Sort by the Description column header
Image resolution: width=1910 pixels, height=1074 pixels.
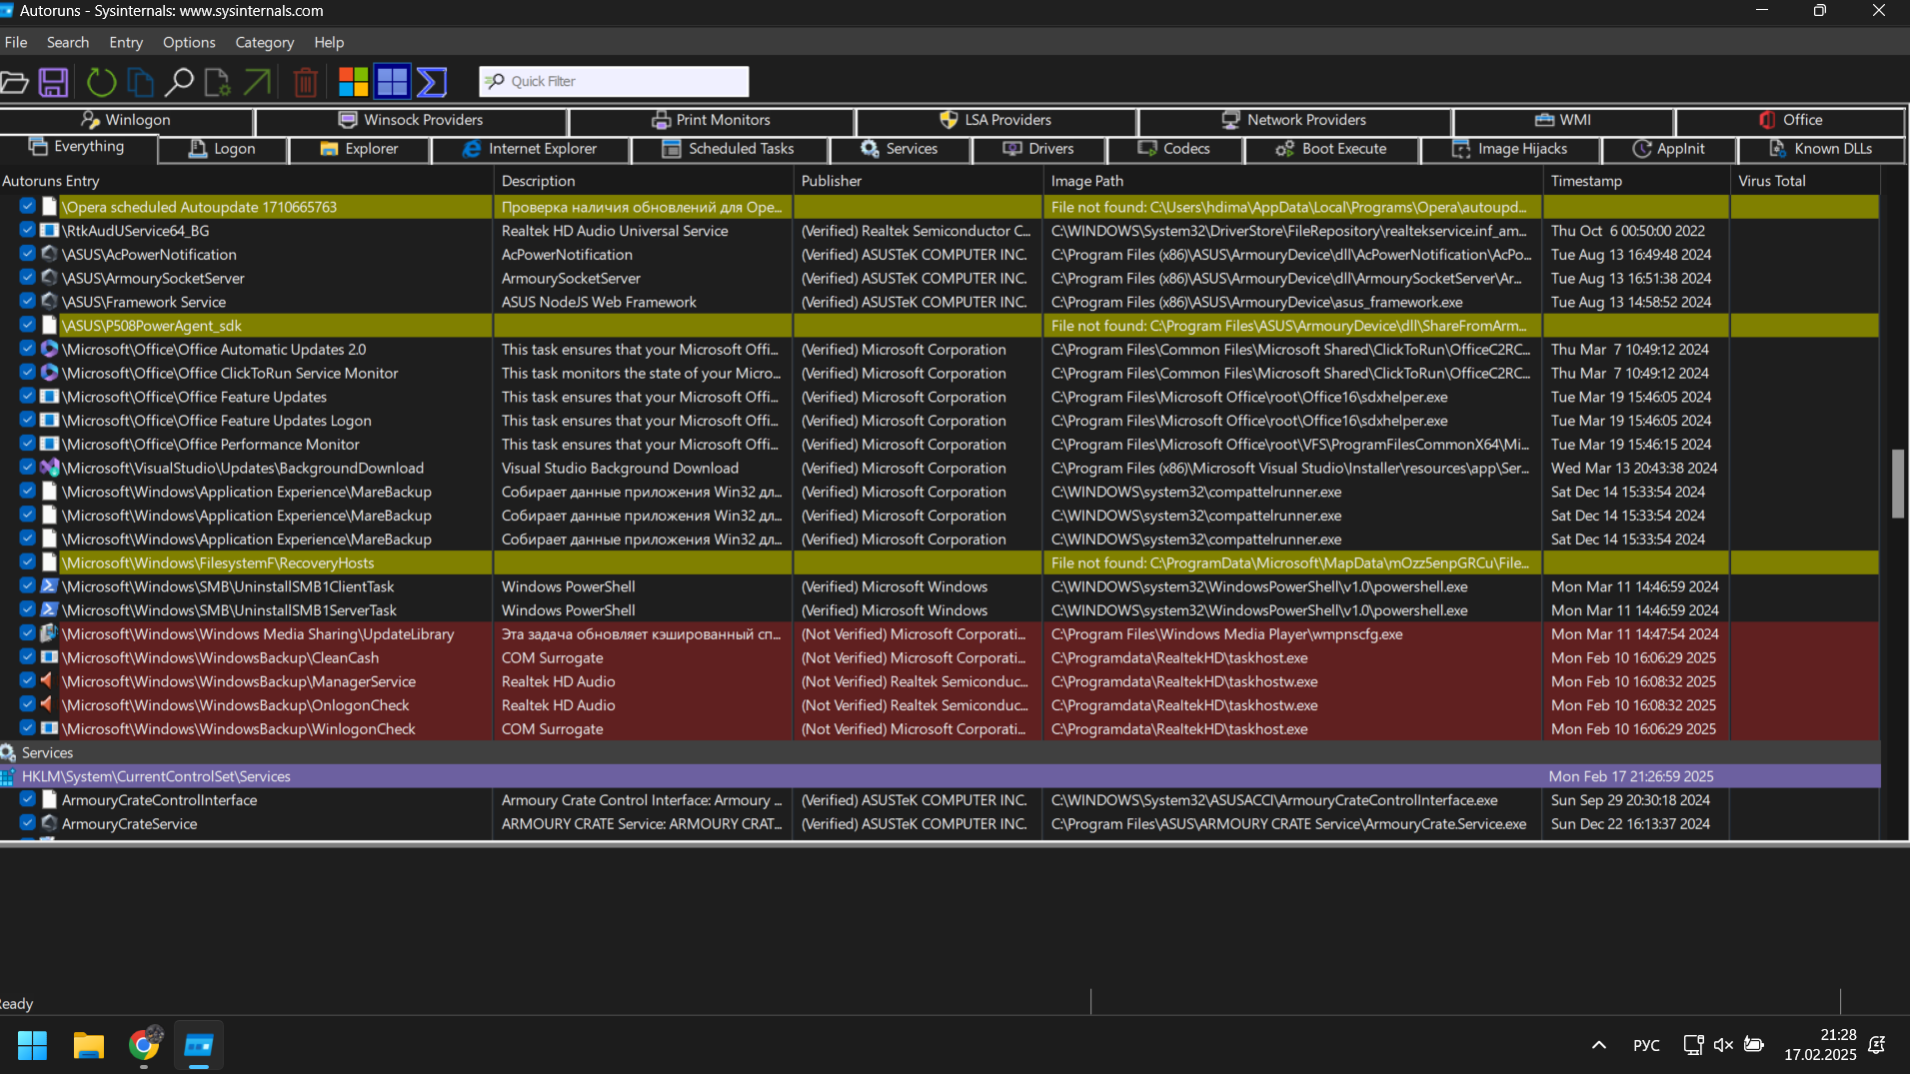(644, 181)
